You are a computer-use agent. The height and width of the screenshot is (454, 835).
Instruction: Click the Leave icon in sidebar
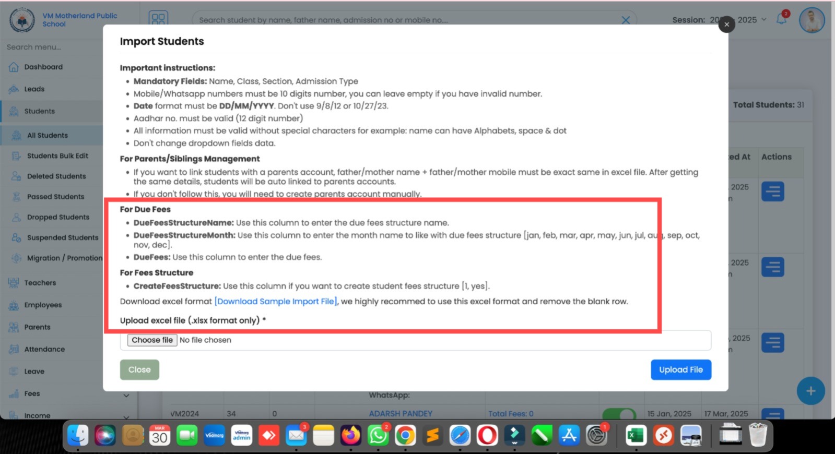(14, 372)
